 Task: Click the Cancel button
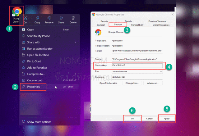150,119
